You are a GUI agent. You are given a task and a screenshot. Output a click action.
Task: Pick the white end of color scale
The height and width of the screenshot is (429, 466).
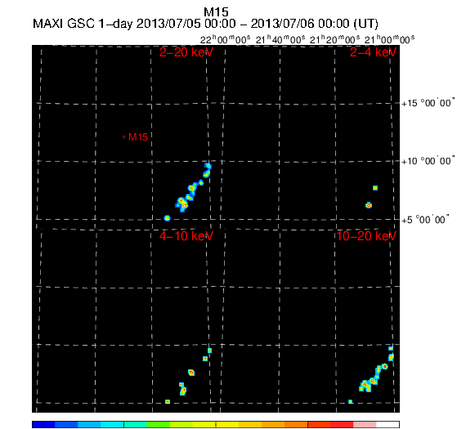coord(388,424)
